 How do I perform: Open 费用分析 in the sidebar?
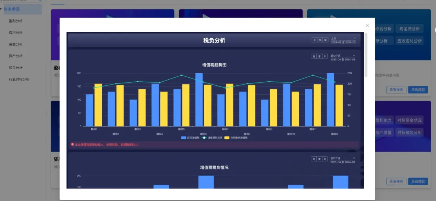tap(16, 33)
